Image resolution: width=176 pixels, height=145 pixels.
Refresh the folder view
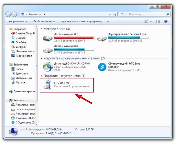tap(115, 14)
